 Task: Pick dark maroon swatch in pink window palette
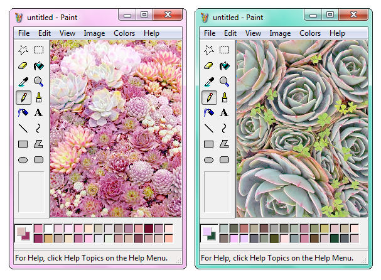[149, 229]
